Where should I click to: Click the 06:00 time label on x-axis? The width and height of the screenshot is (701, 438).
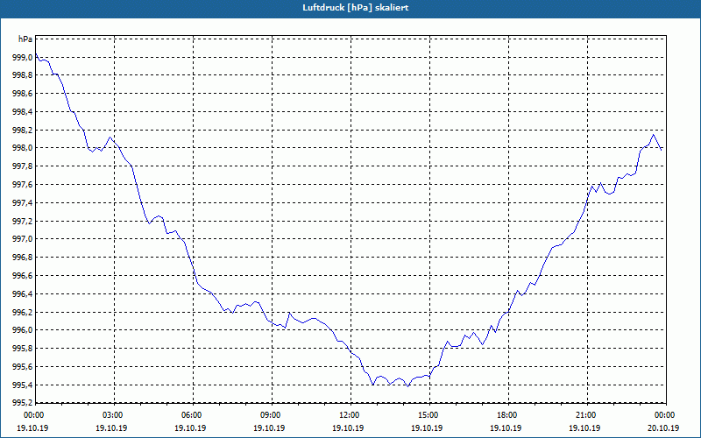[x=191, y=415]
